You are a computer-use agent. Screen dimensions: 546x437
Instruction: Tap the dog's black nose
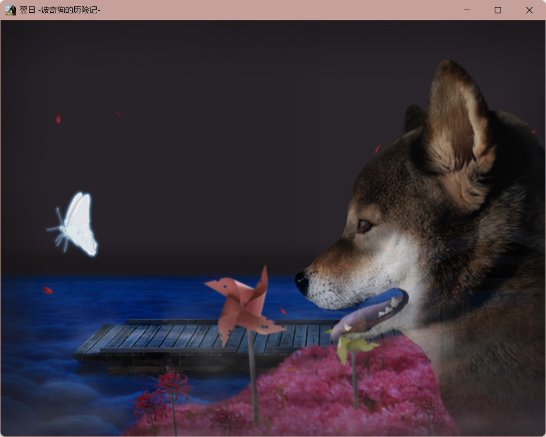[x=301, y=282]
